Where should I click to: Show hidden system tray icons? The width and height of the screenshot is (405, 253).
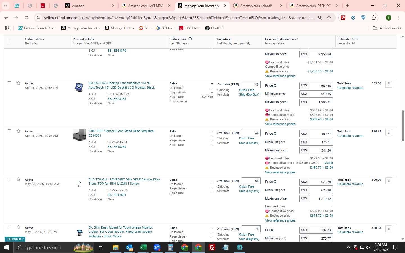click(x=348, y=247)
